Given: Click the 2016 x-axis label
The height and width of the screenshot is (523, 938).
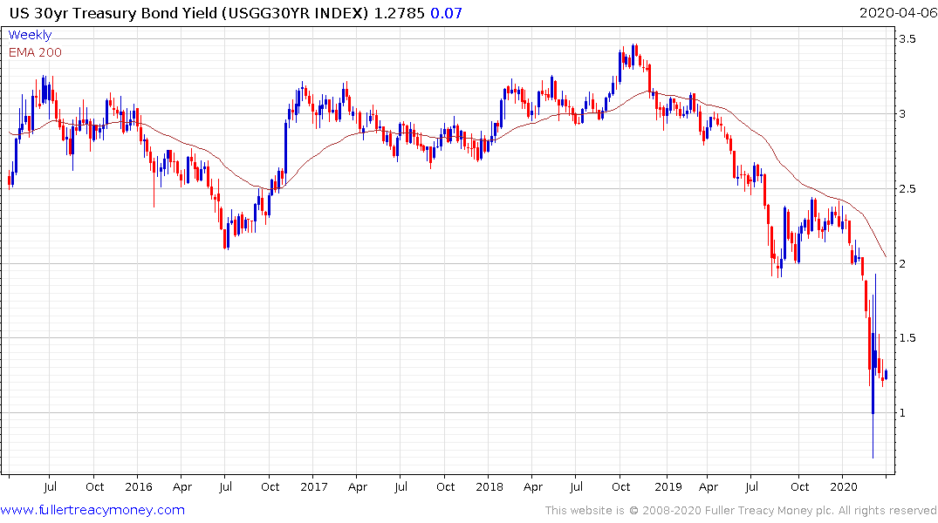Looking at the screenshot, I should tap(138, 486).
